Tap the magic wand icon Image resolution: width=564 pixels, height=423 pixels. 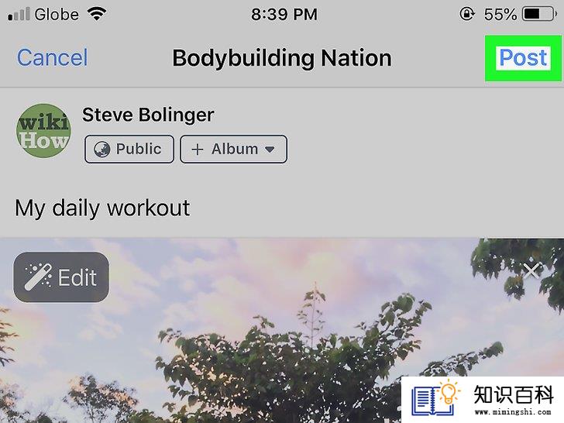pyautogui.click(x=38, y=277)
